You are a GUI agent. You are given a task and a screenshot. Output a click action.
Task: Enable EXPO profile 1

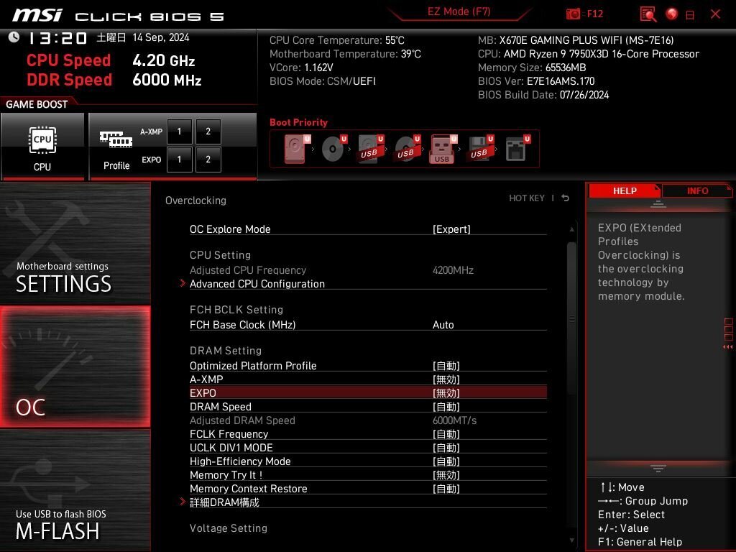coord(179,160)
